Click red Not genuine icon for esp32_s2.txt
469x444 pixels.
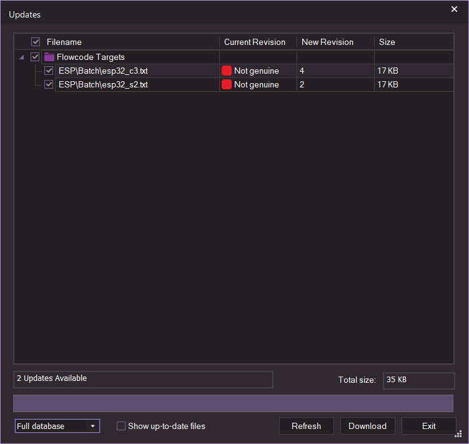(227, 84)
